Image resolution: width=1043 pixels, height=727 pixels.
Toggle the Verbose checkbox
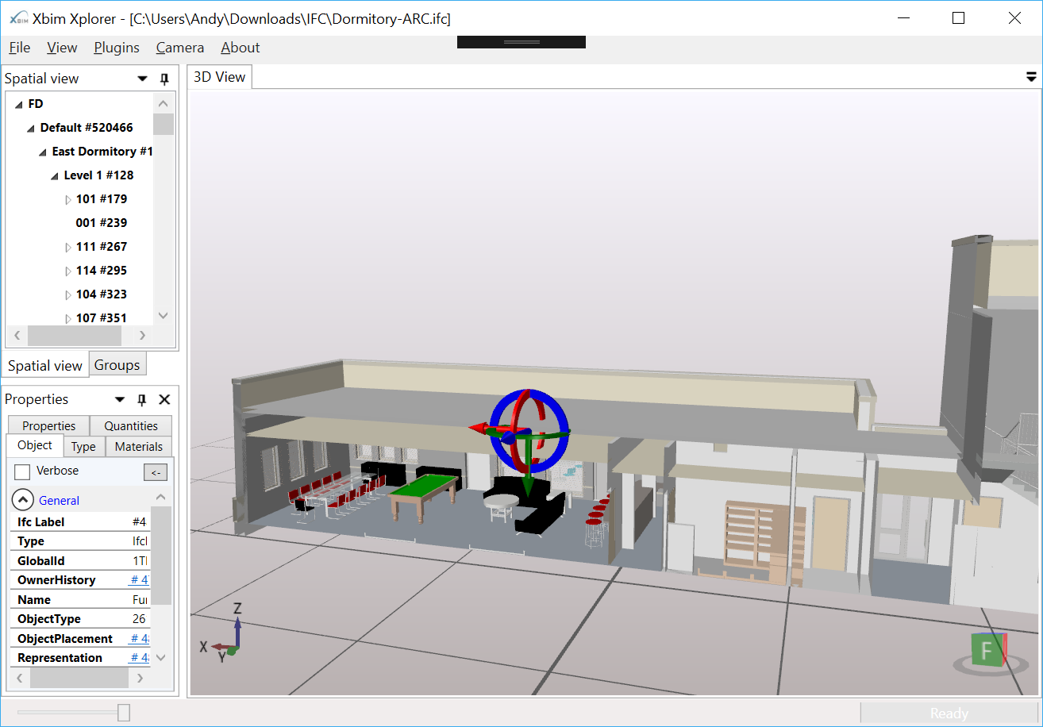click(22, 472)
